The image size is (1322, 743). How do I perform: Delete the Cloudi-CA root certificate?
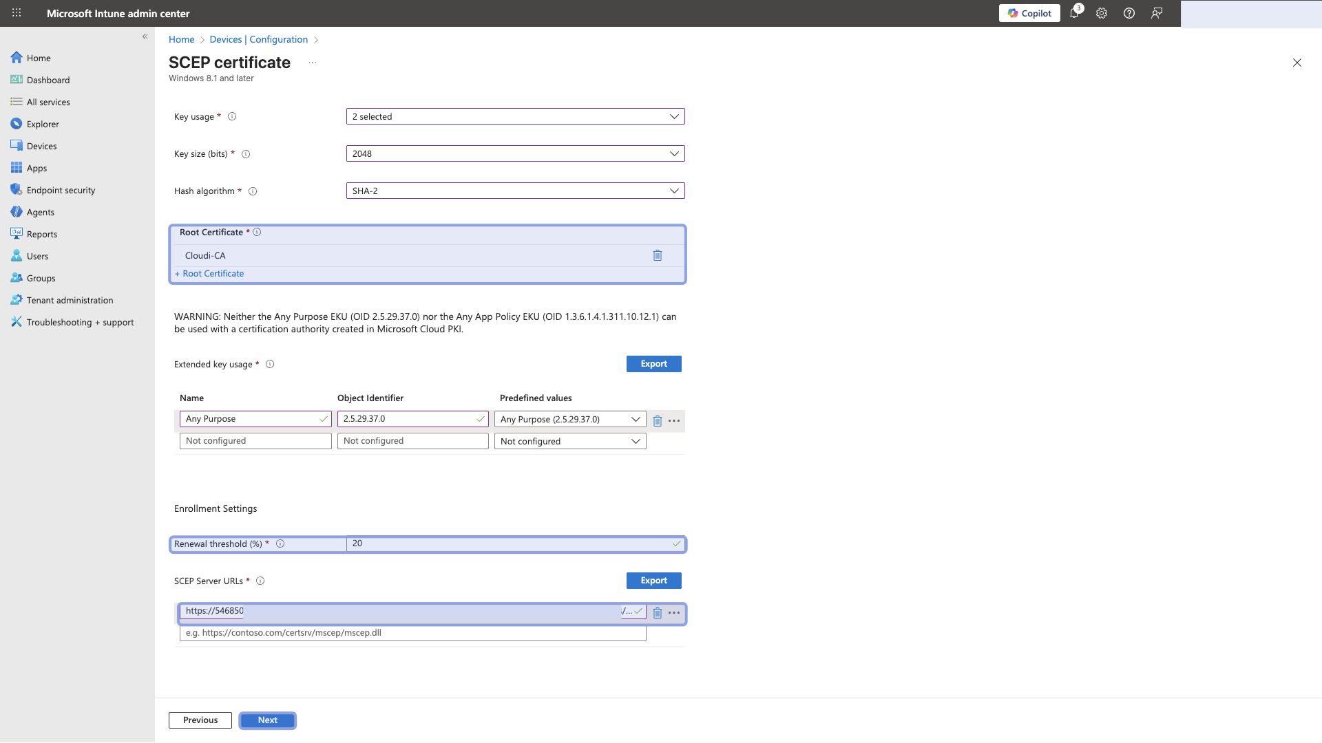tap(658, 255)
